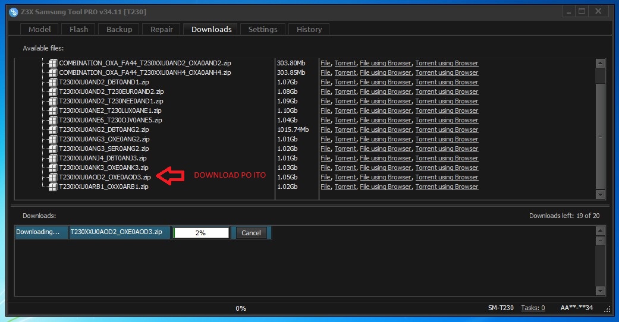Click the 2% download progress bar
The width and height of the screenshot is (619, 322).
point(201,233)
